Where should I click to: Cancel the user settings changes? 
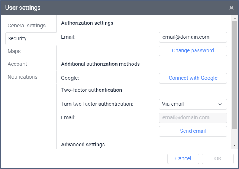(183, 158)
